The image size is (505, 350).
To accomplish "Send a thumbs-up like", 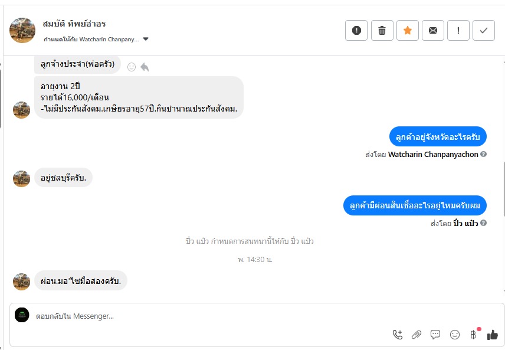I will pos(493,335).
